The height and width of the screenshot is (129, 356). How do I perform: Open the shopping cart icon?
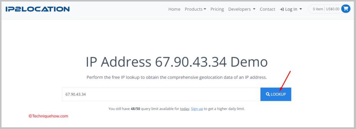coord(346,9)
